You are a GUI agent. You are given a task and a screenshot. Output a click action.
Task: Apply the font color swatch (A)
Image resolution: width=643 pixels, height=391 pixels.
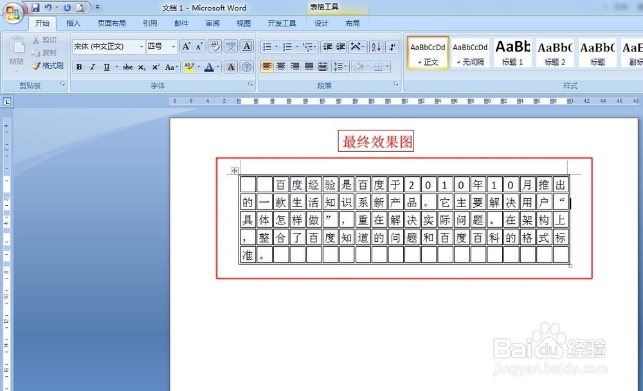point(209,67)
